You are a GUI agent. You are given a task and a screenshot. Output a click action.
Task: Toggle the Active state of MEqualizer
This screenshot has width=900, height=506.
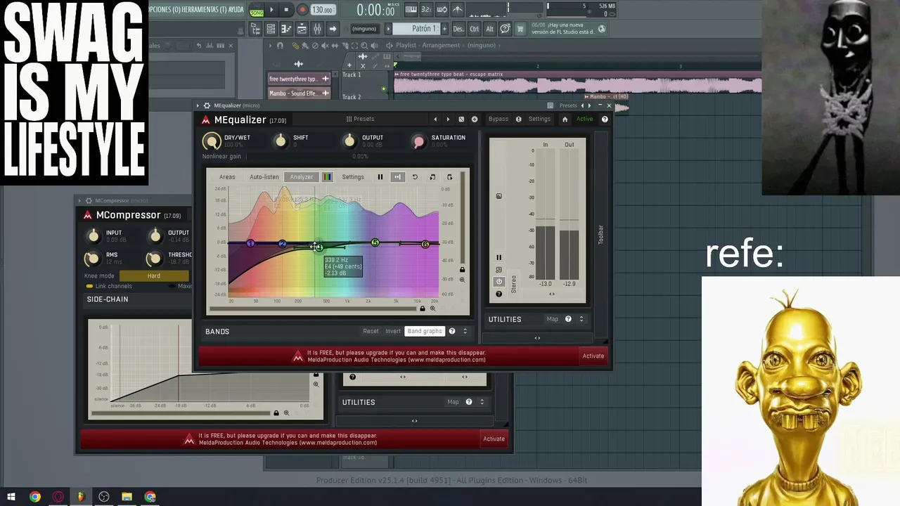coord(585,119)
